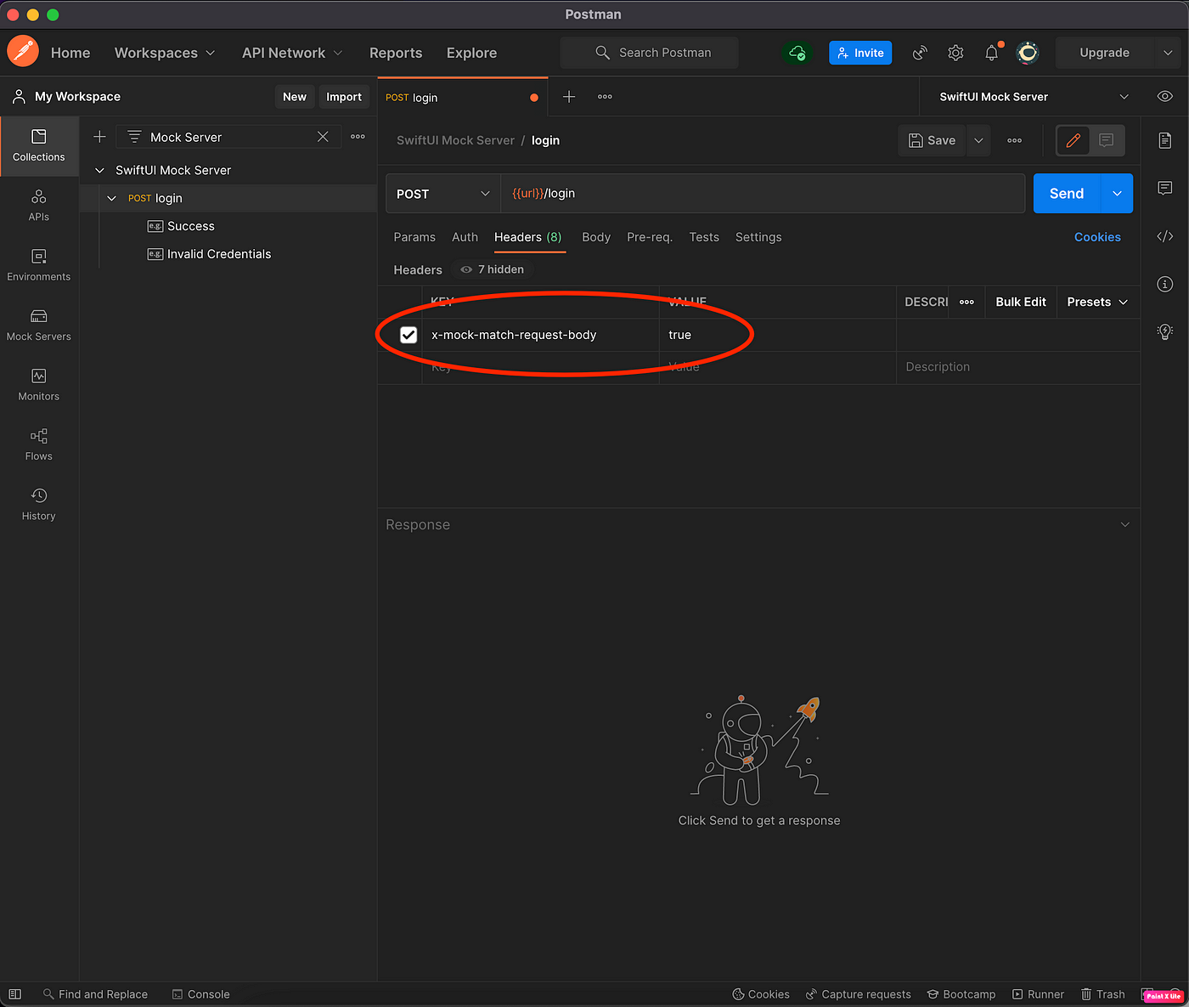This screenshot has width=1189, height=1007.
Task: Select the Invalid Credentials example
Action: [x=219, y=254]
